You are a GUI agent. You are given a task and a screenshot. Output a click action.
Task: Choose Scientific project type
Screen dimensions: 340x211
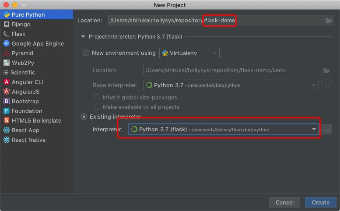point(36,72)
